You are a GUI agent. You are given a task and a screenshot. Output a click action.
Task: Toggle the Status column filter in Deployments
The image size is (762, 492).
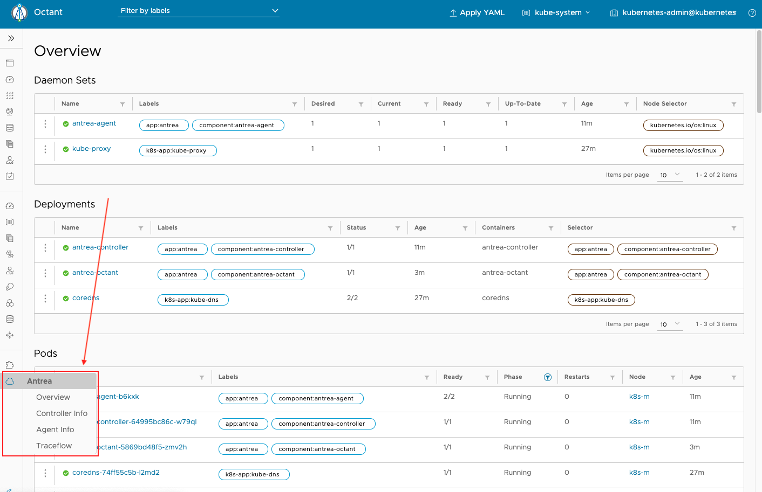point(398,228)
